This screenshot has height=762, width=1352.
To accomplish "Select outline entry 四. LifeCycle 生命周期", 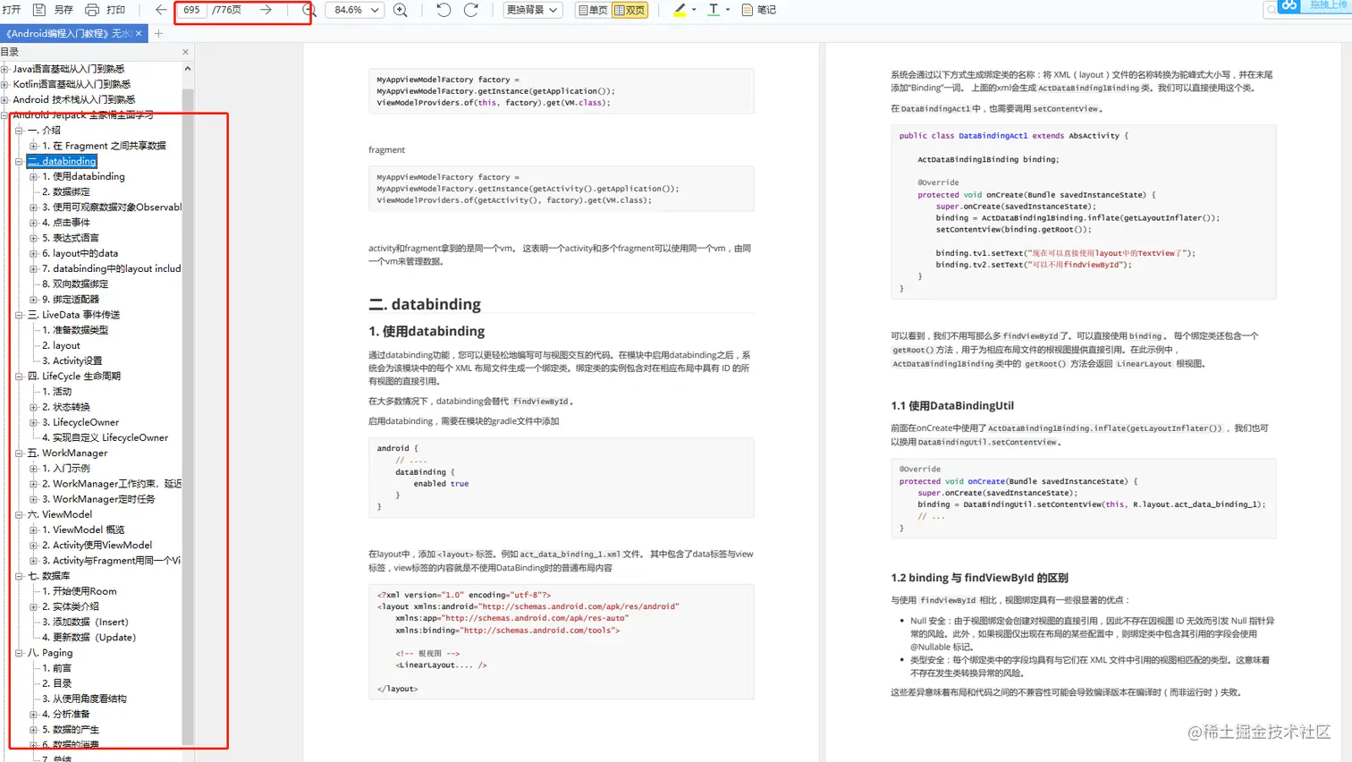I will point(74,377).
